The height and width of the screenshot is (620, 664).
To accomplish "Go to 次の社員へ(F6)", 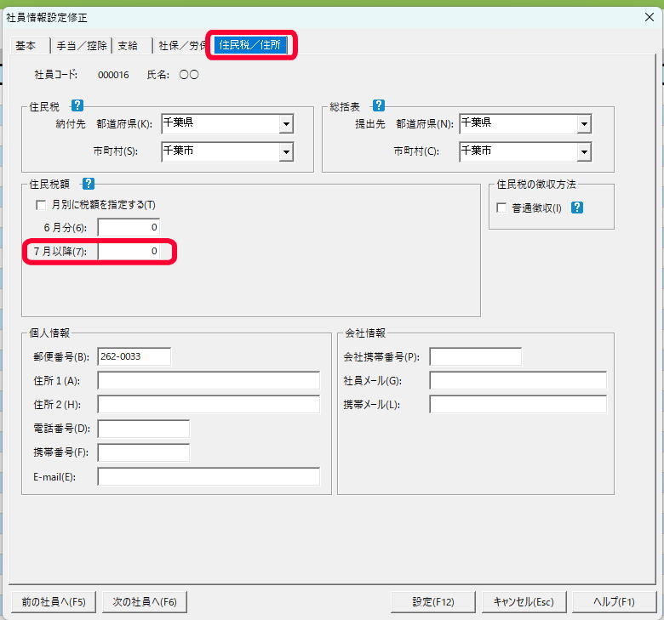I will [145, 601].
